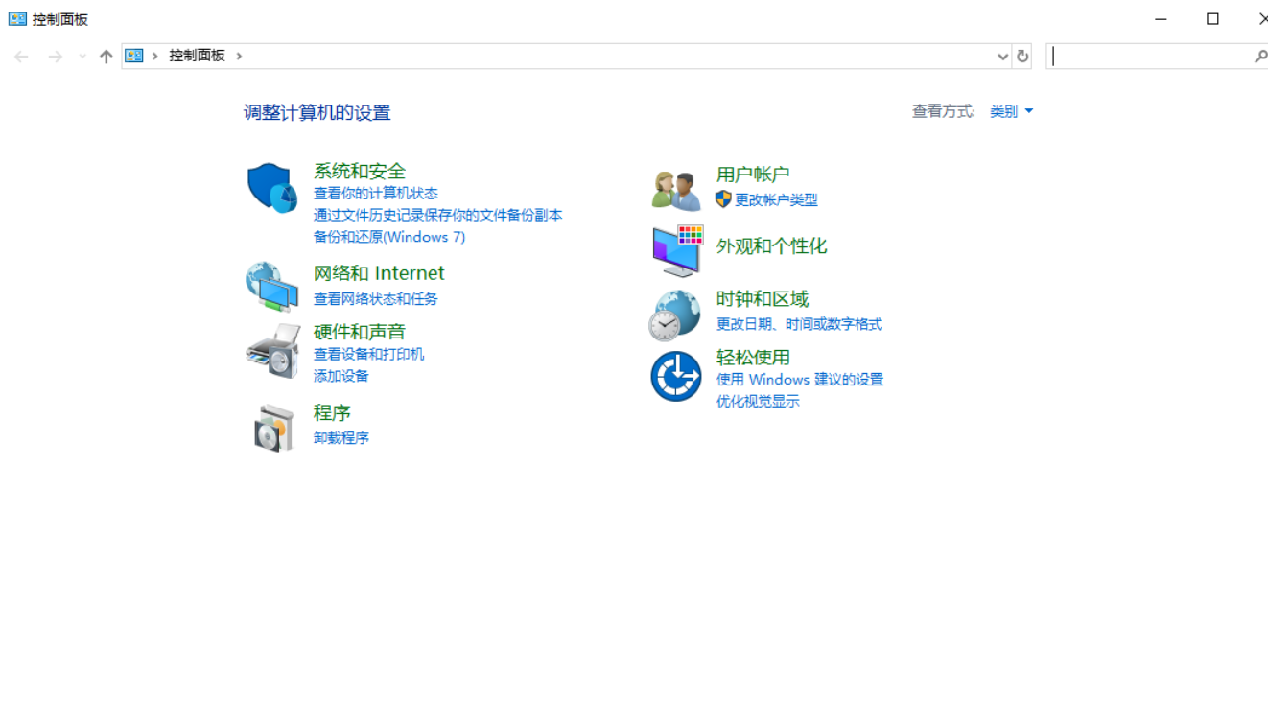Open 外观和个性化 via its display icon

tap(675, 249)
